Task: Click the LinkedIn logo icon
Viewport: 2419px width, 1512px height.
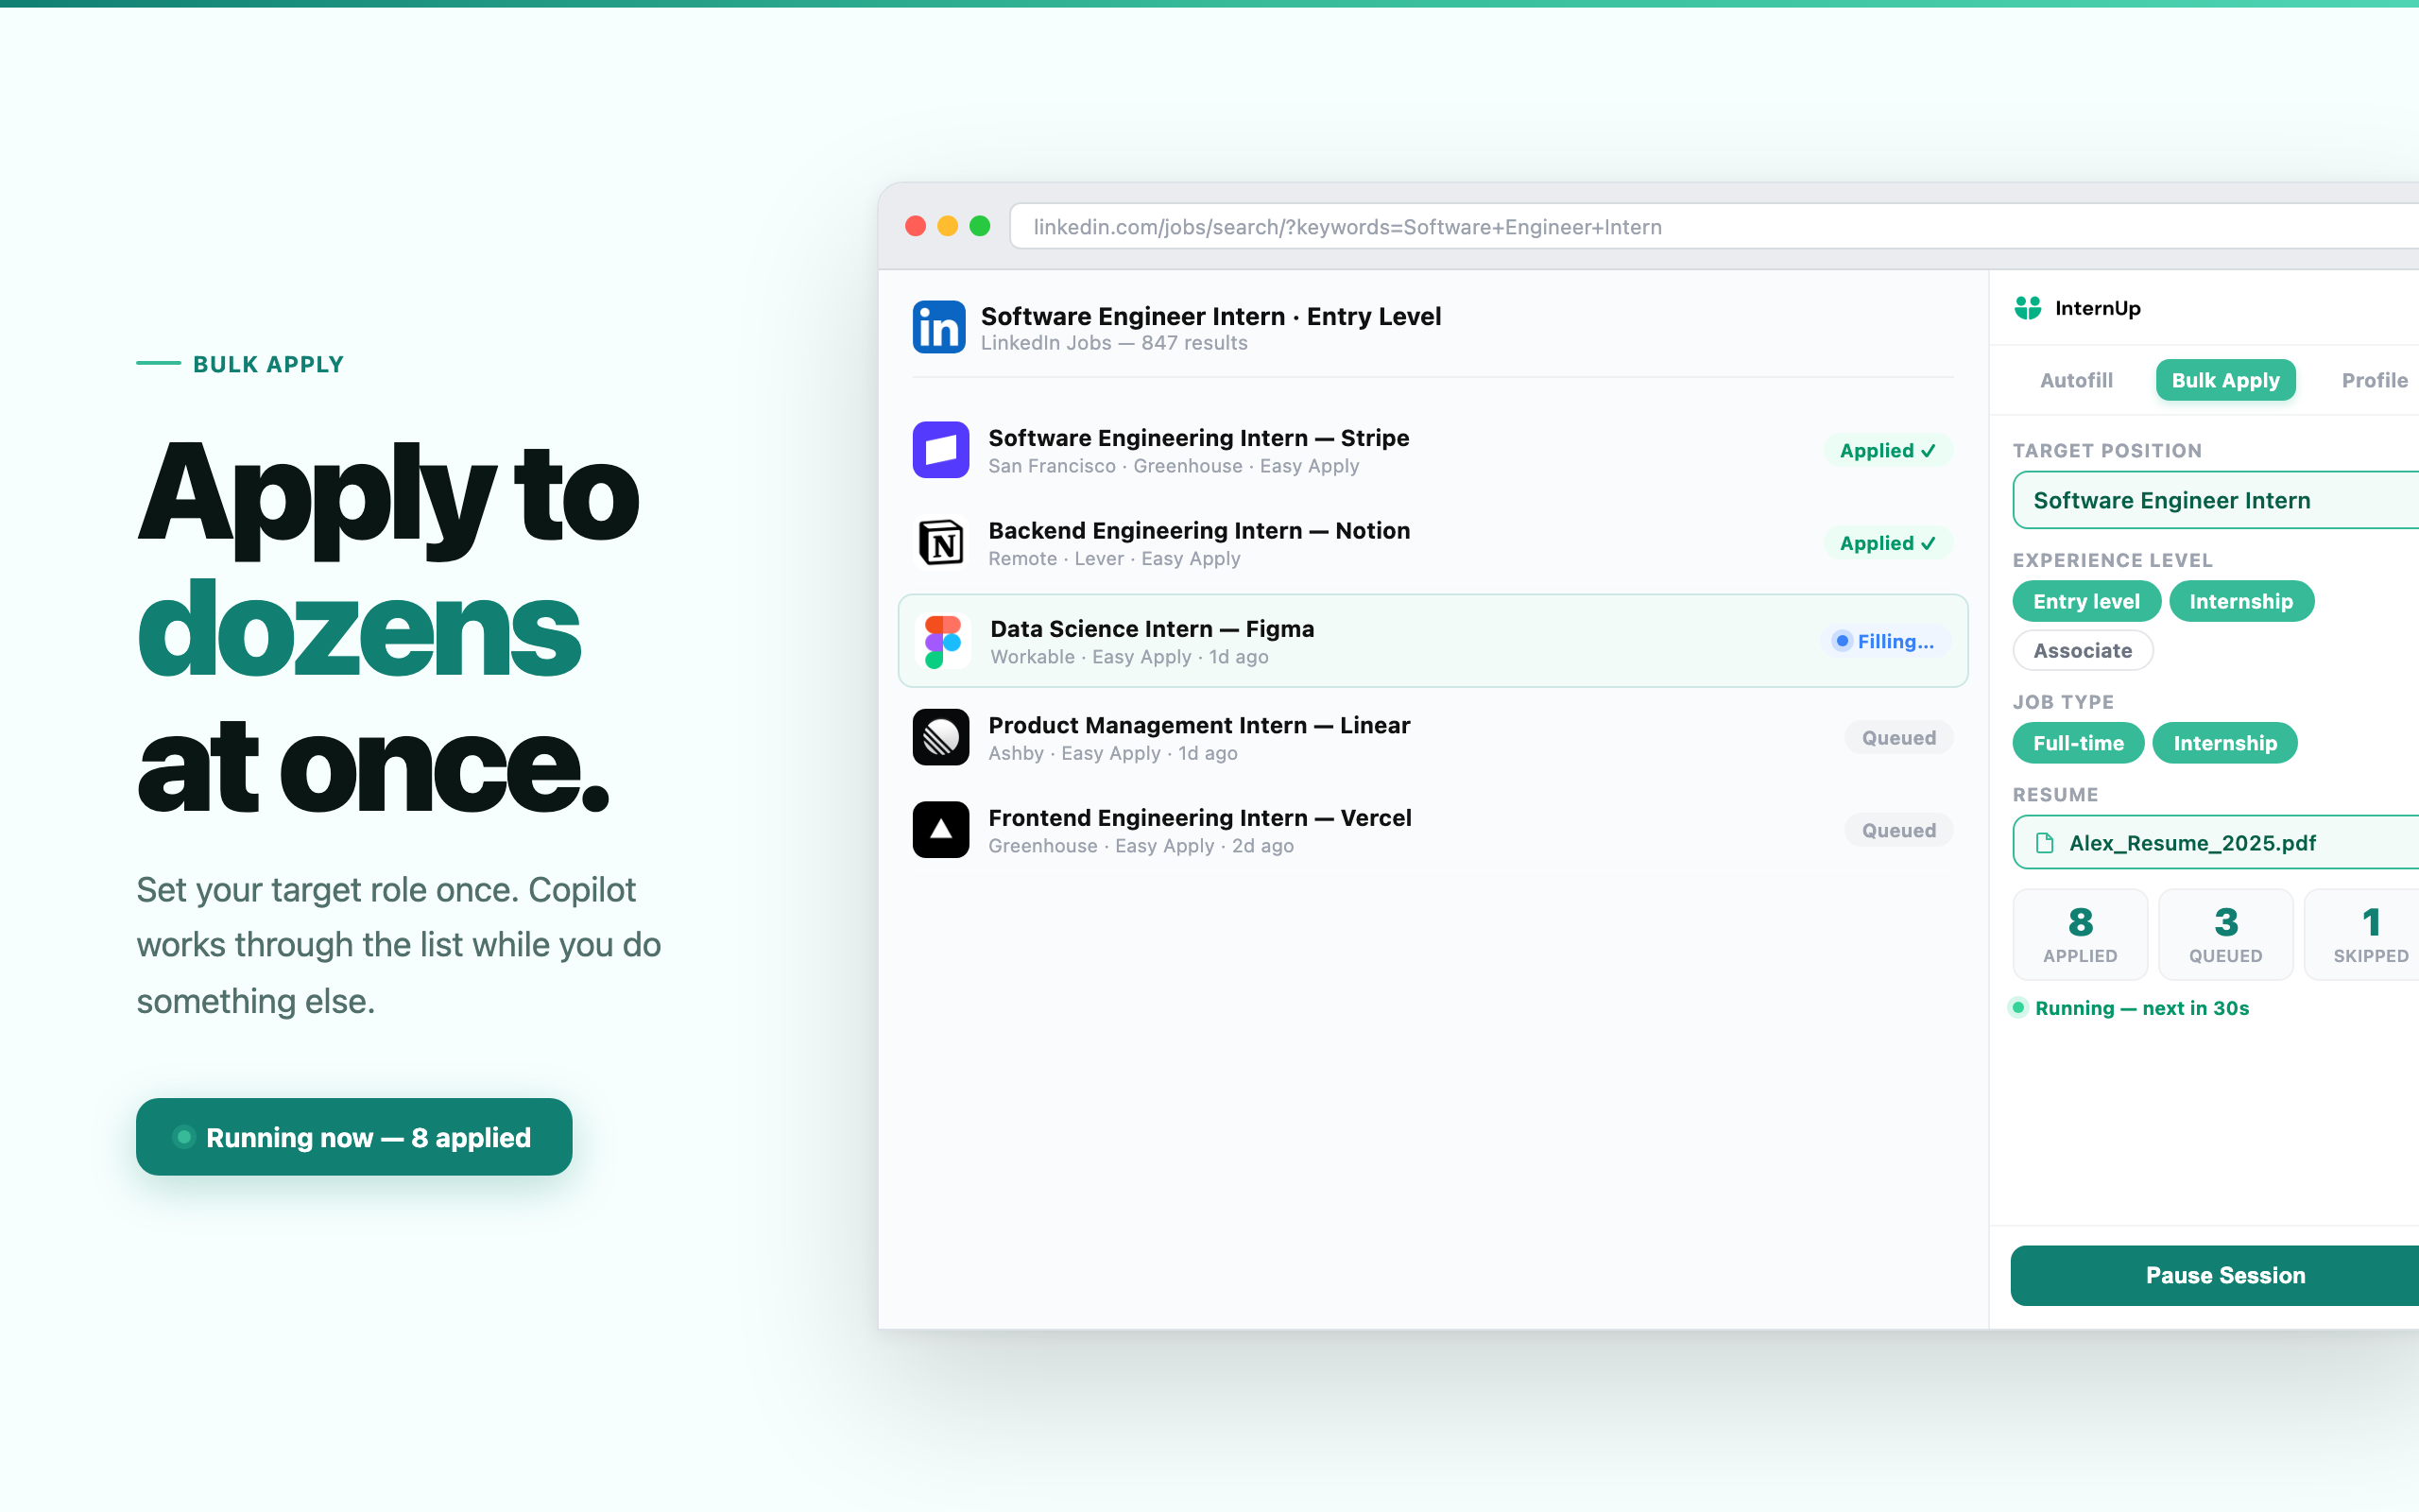Action: point(937,327)
